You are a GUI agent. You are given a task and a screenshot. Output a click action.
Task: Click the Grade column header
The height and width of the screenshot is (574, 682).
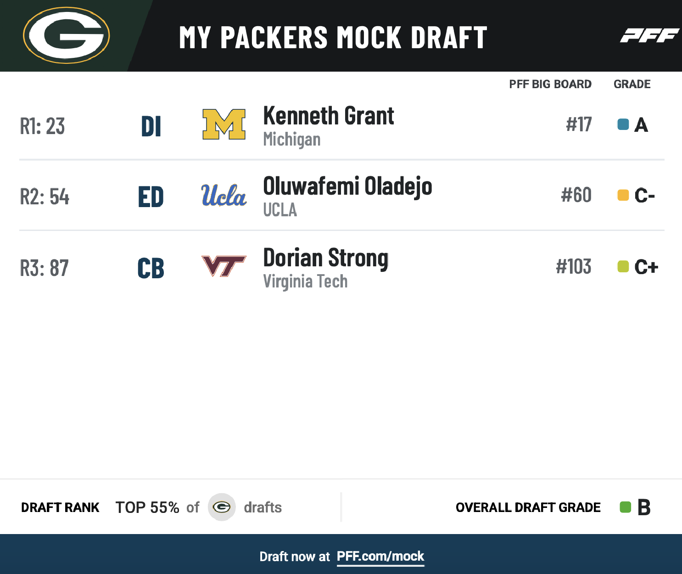pos(632,84)
